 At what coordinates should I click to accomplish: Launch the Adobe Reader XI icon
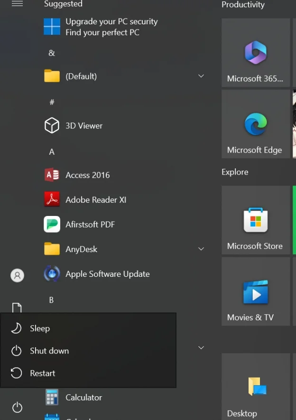52,199
